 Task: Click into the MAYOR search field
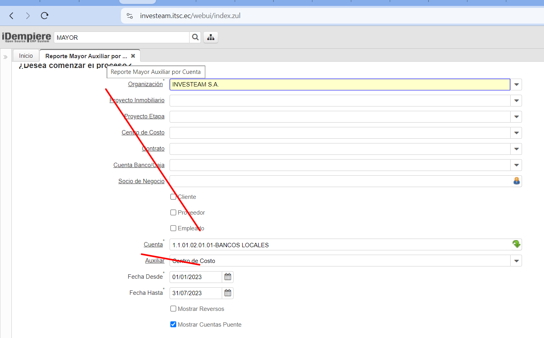[122, 38]
